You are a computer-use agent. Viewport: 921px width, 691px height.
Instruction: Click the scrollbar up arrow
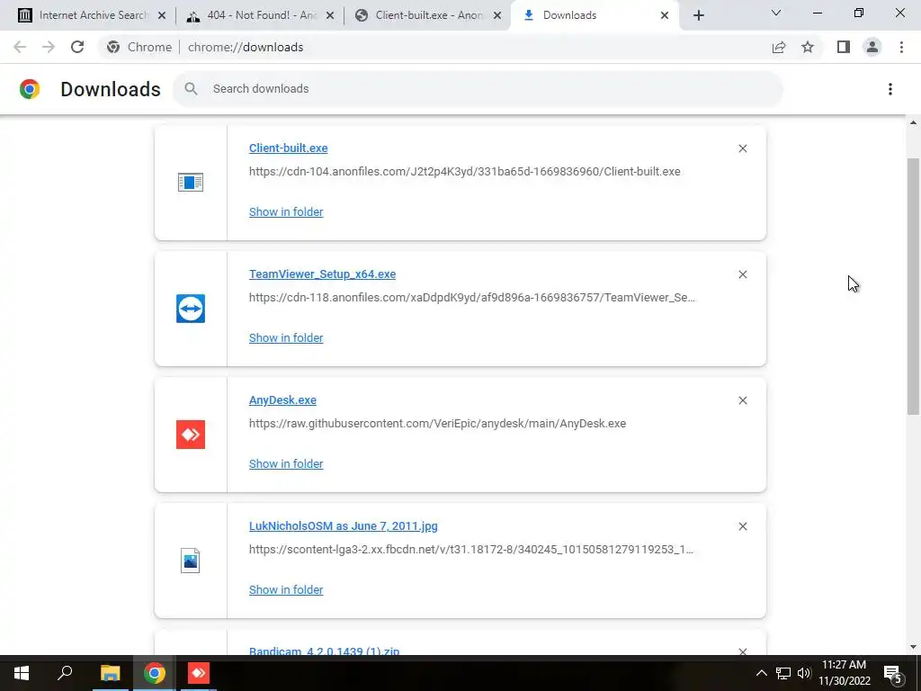pos(914,122)
